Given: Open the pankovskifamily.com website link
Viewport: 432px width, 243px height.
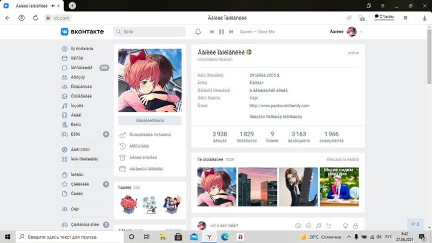Looking at the screenshot, I should click(279, 105).
